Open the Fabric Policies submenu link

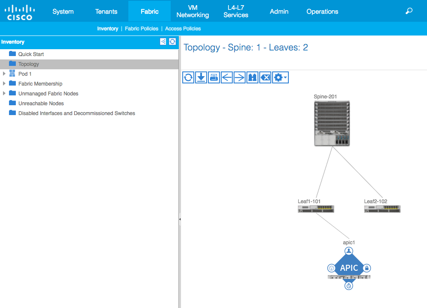pos(141,29)
